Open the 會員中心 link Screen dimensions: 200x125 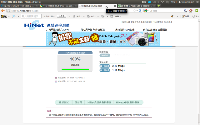tap(136, 22)
